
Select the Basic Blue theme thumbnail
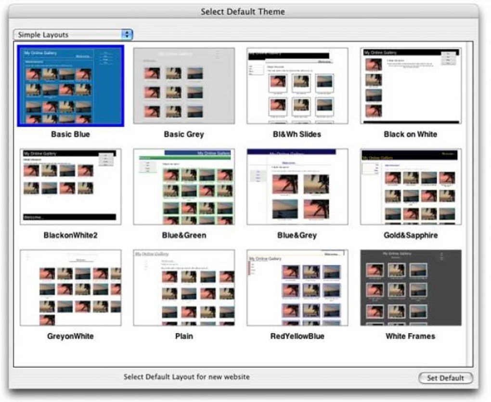71,85
